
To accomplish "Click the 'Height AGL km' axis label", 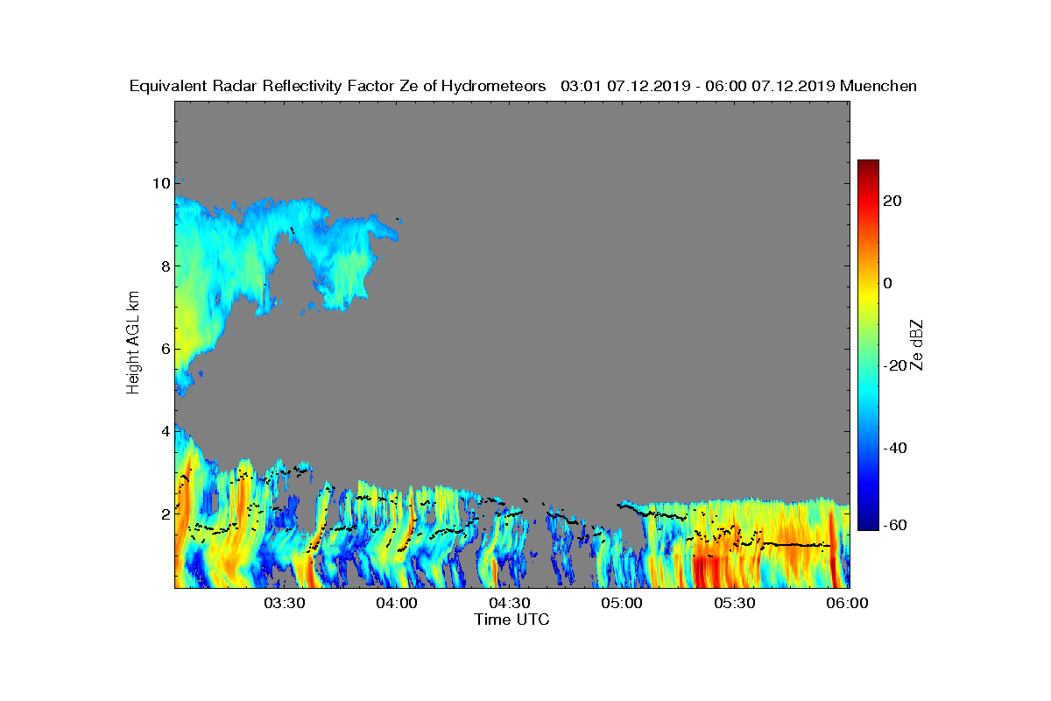I will (x=133, y=343).
